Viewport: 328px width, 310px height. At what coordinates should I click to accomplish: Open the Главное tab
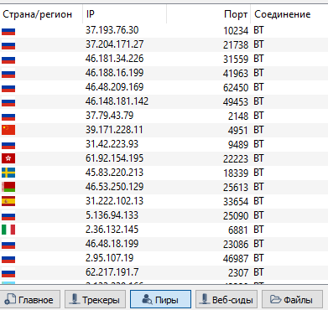click(x=30, y=300)
